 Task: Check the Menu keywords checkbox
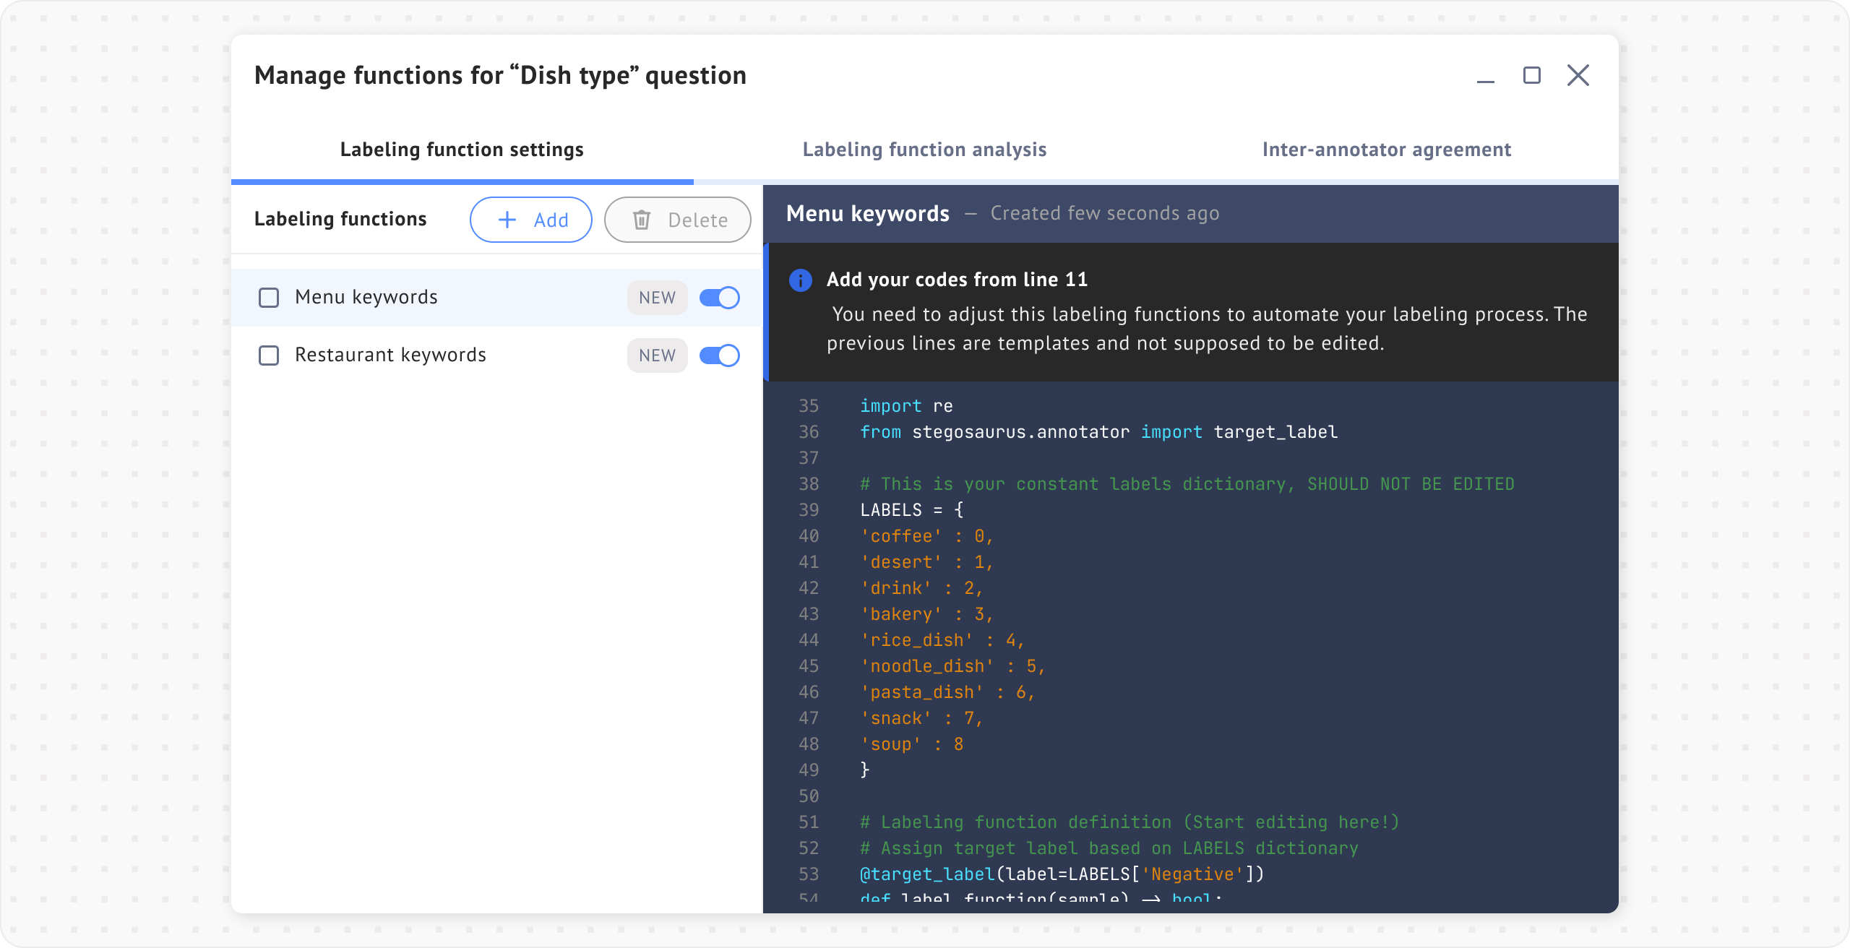point(269,298)
